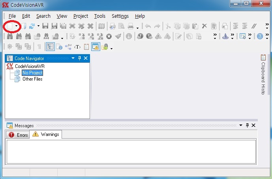Expand the Messages panel dropdown arrow

point(240,125)
